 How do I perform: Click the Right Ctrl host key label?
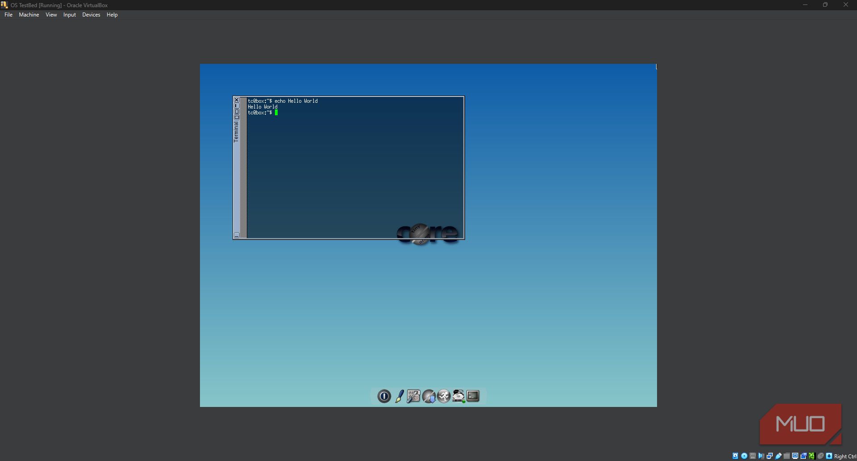click(845, 457)
